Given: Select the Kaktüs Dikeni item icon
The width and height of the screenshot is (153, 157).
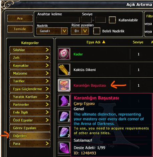Looking at the screenshot, I should click(64, 70).
